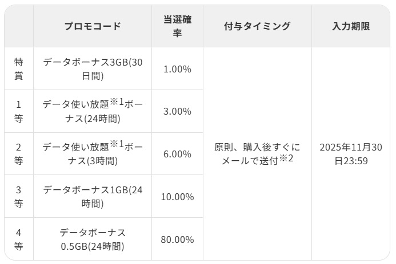Click the 1等 row label
This screenshot has width=396, height=264.
click(19, 111)
